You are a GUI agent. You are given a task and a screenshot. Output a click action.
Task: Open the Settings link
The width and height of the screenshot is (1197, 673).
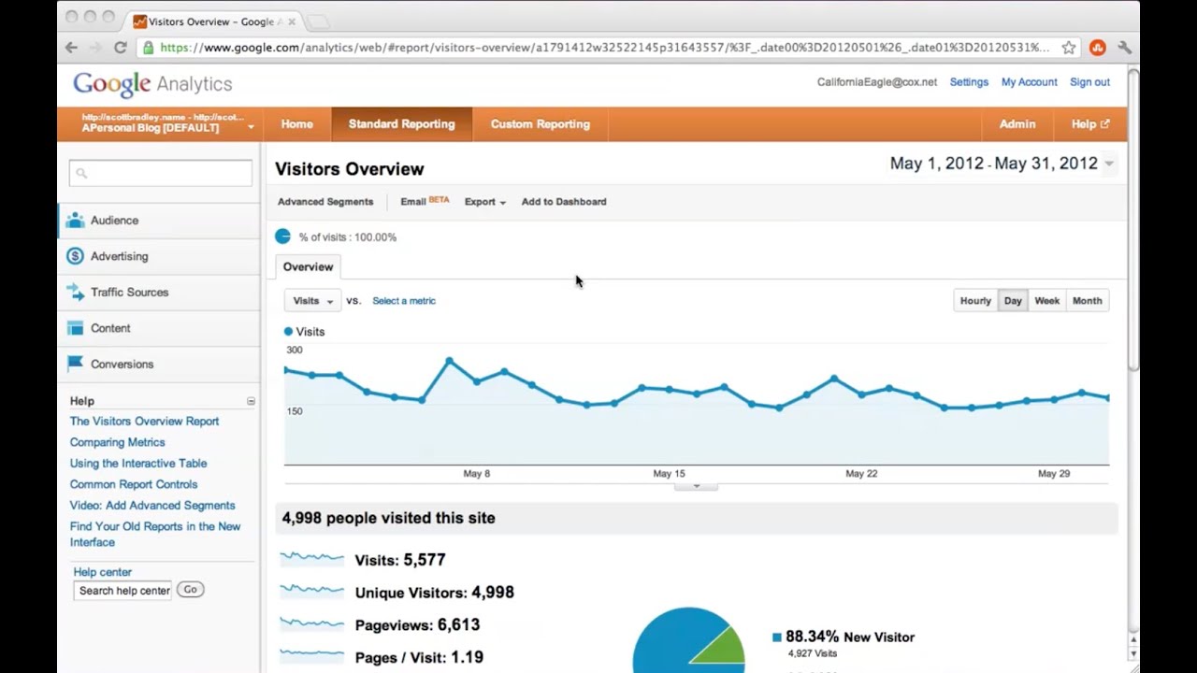pyautogui.click(x=969, y=82)
